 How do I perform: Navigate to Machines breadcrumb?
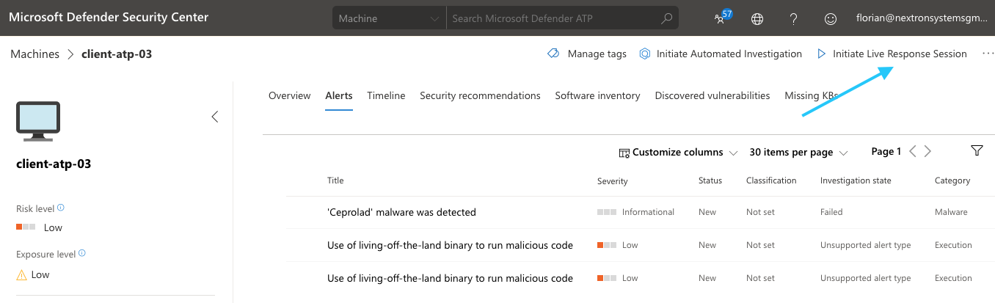34,54
